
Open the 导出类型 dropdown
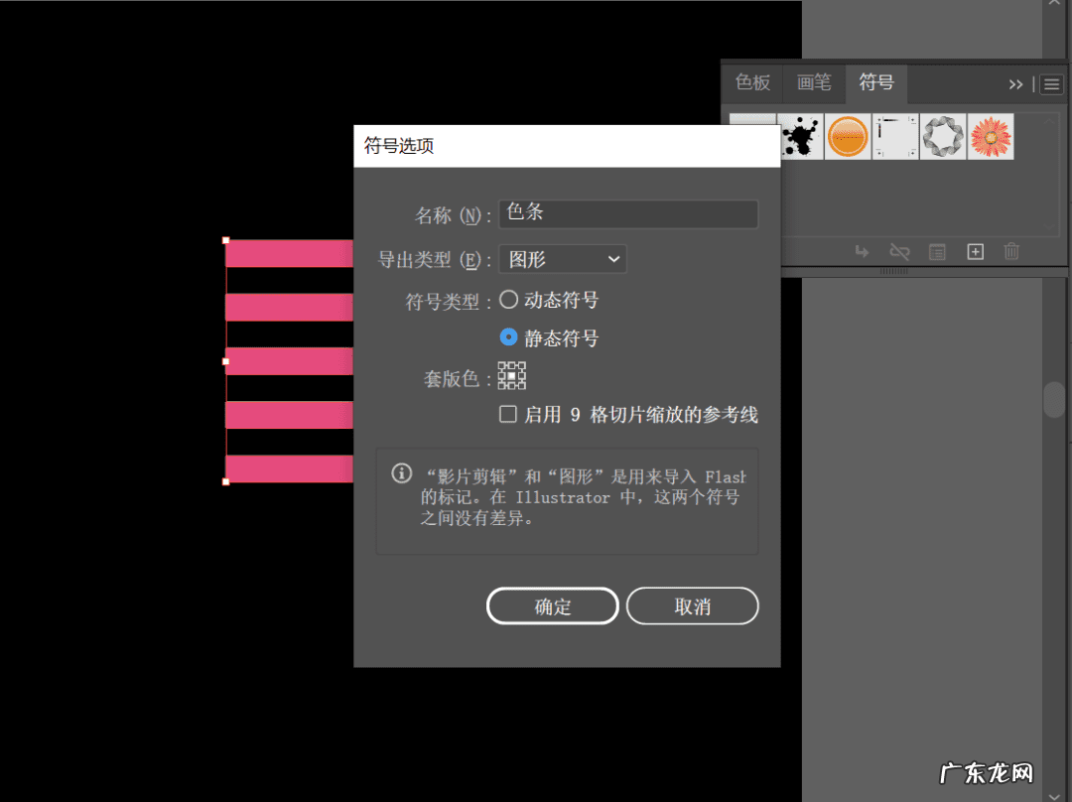click(x=562, y=258)
